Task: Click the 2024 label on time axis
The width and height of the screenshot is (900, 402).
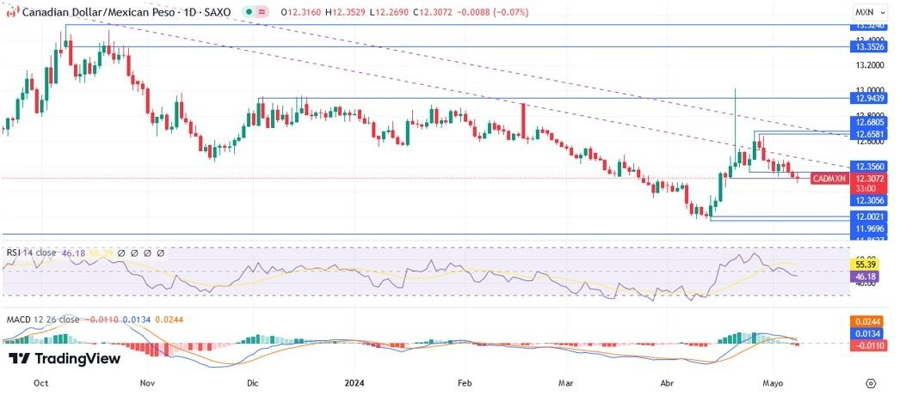Action: (x=354, y=382)
